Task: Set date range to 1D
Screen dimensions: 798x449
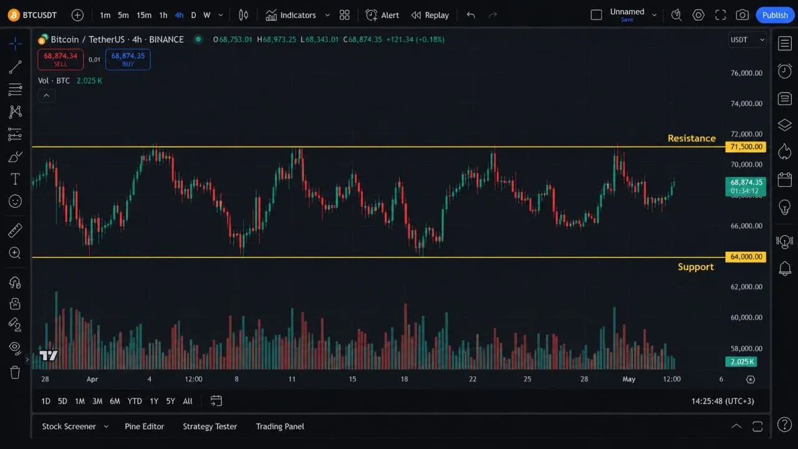Action: click(x=46, y=401)
